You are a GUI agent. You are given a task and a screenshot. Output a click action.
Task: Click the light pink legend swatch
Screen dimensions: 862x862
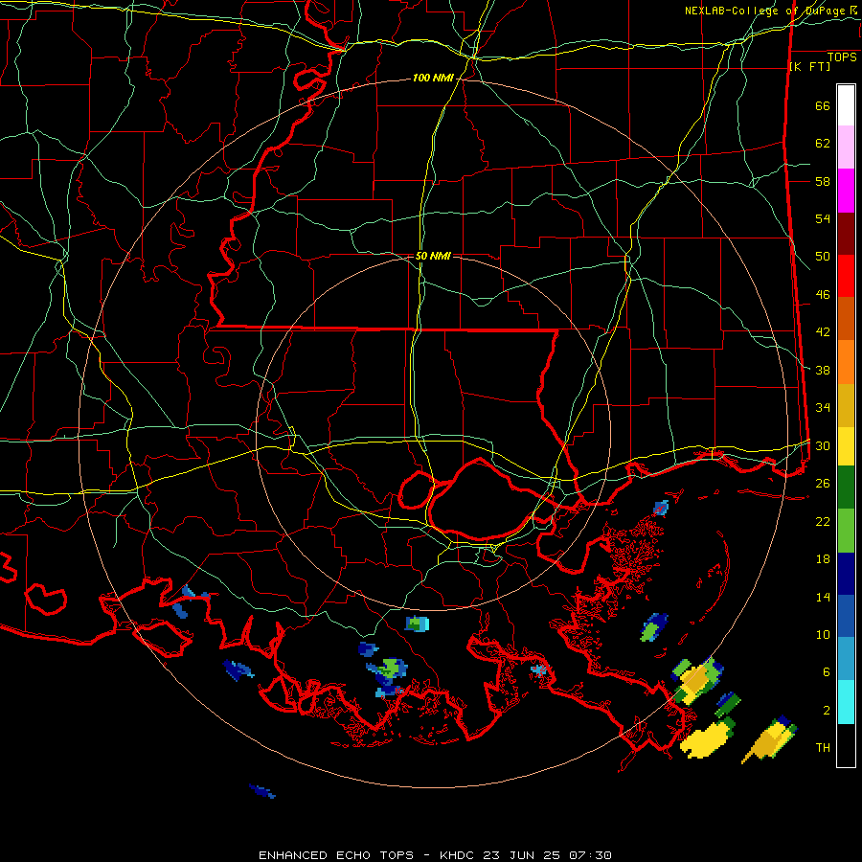click(x=846, y=147)
